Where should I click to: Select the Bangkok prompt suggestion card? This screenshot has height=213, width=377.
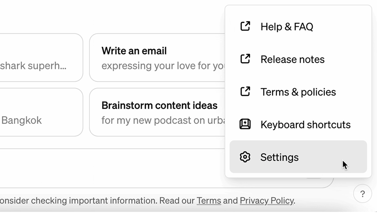pyautogui.click(x=41, y=112)
